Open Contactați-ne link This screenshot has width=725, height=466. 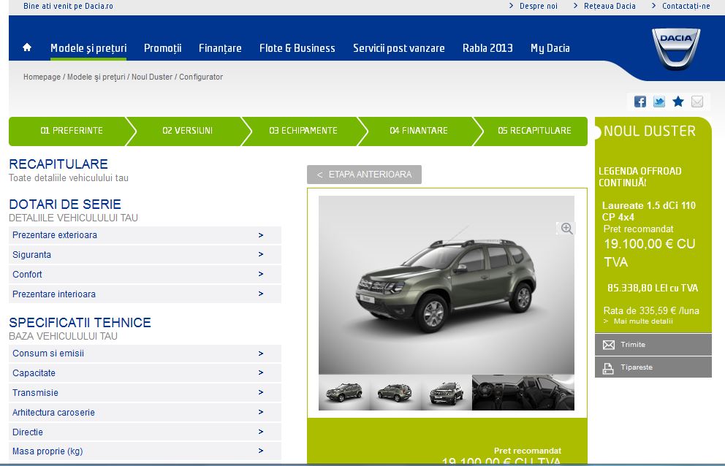686,6
